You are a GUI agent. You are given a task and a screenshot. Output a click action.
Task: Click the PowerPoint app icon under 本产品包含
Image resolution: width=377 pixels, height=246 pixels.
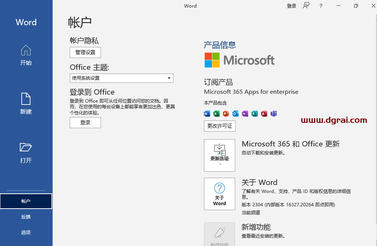(x=226, y=114)
